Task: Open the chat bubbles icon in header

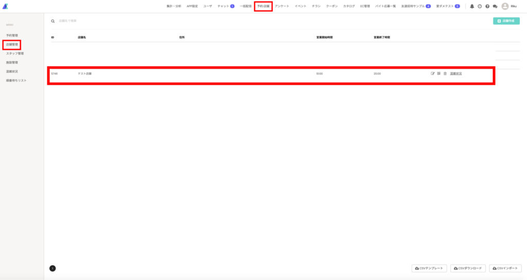Action: pyautogui.click(x=495, y=6)
